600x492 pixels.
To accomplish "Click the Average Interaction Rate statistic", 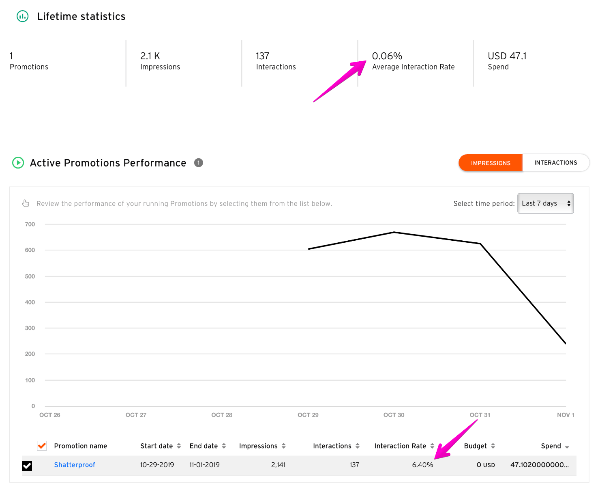I will coord(413,61).
